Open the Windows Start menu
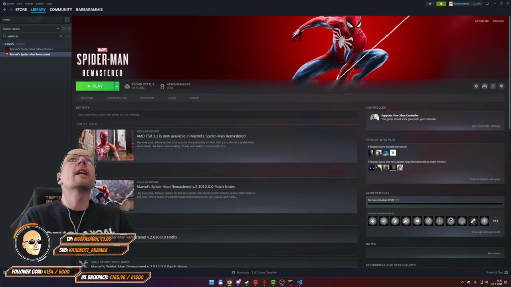This screenshot has height=287, width=511. [212, 282]
